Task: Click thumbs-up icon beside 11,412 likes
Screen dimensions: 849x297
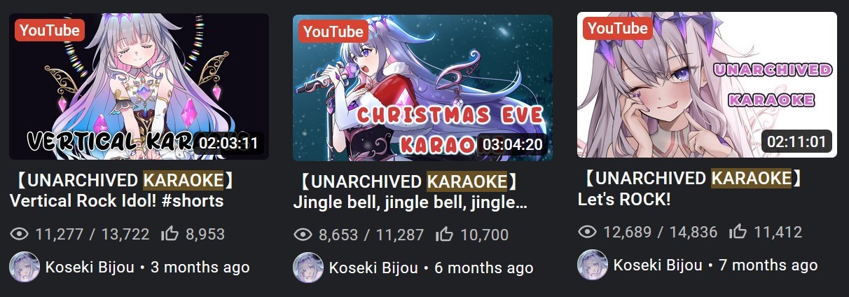Action: pos(738,232)
